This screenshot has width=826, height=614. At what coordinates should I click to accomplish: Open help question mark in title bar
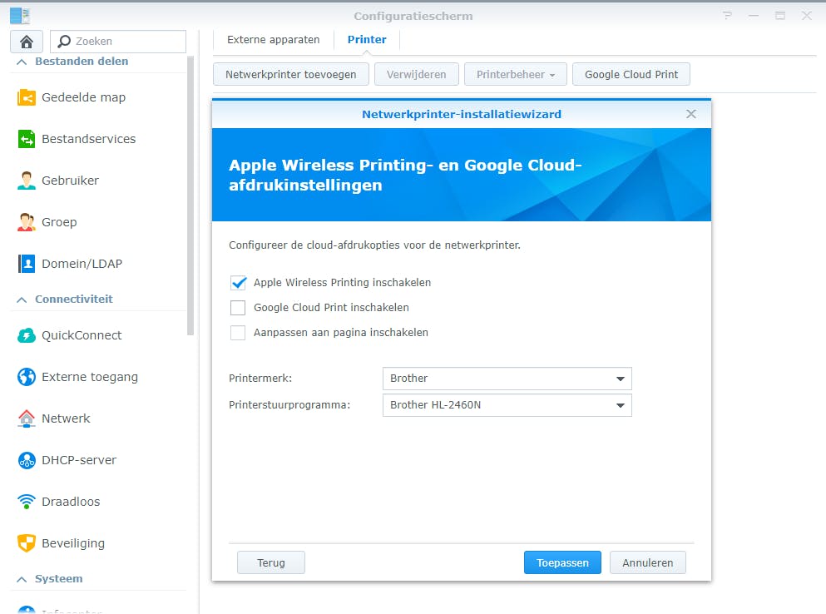click(728, 16)
